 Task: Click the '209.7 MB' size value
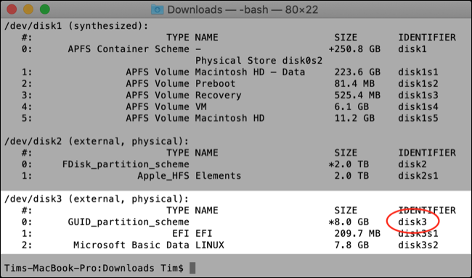pyautogui.click(x=357, y=234)
